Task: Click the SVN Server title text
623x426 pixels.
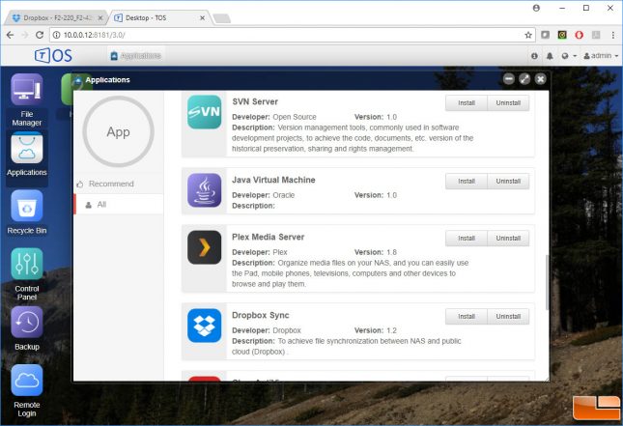Action: 255,101
